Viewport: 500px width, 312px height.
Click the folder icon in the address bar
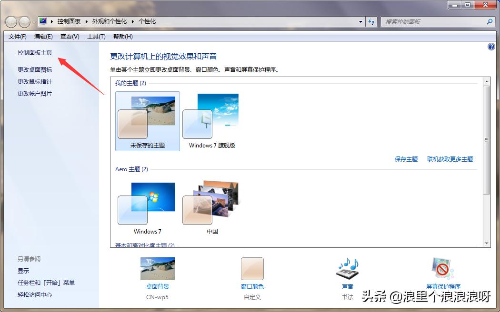point(43,21)
